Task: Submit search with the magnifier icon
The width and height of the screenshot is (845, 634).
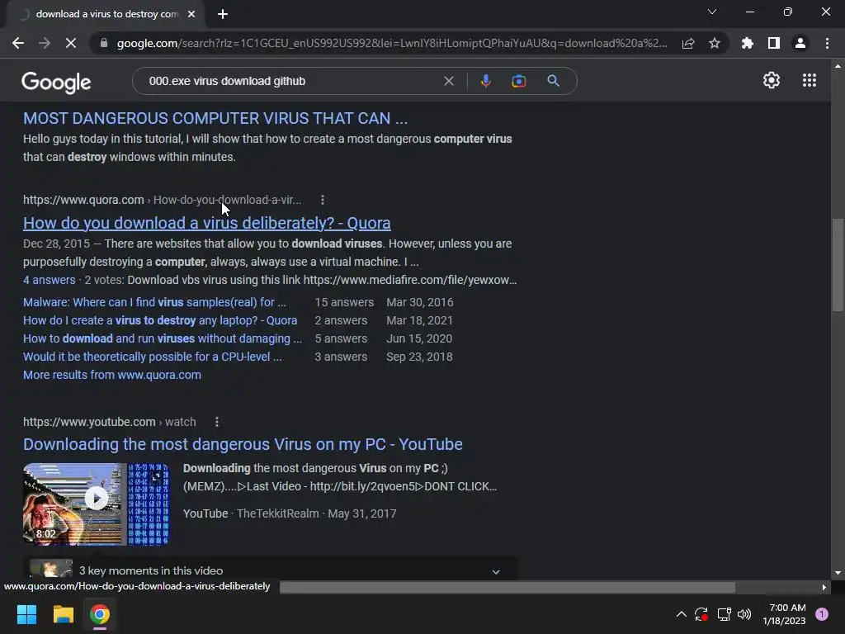Action: (x=553, y=81)
